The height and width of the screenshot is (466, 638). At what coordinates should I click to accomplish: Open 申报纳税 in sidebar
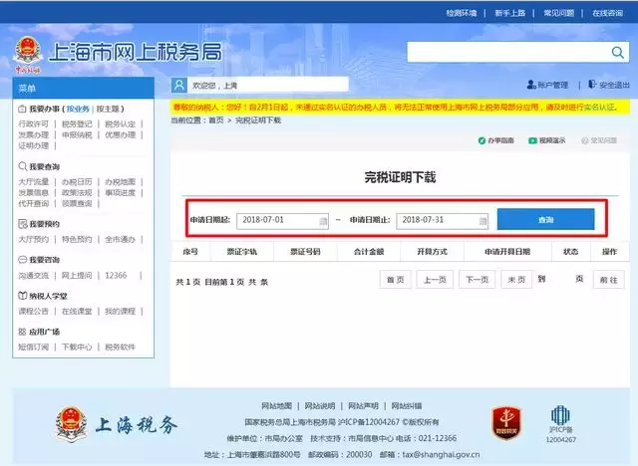pyautogui.click(x=77, y=134)
